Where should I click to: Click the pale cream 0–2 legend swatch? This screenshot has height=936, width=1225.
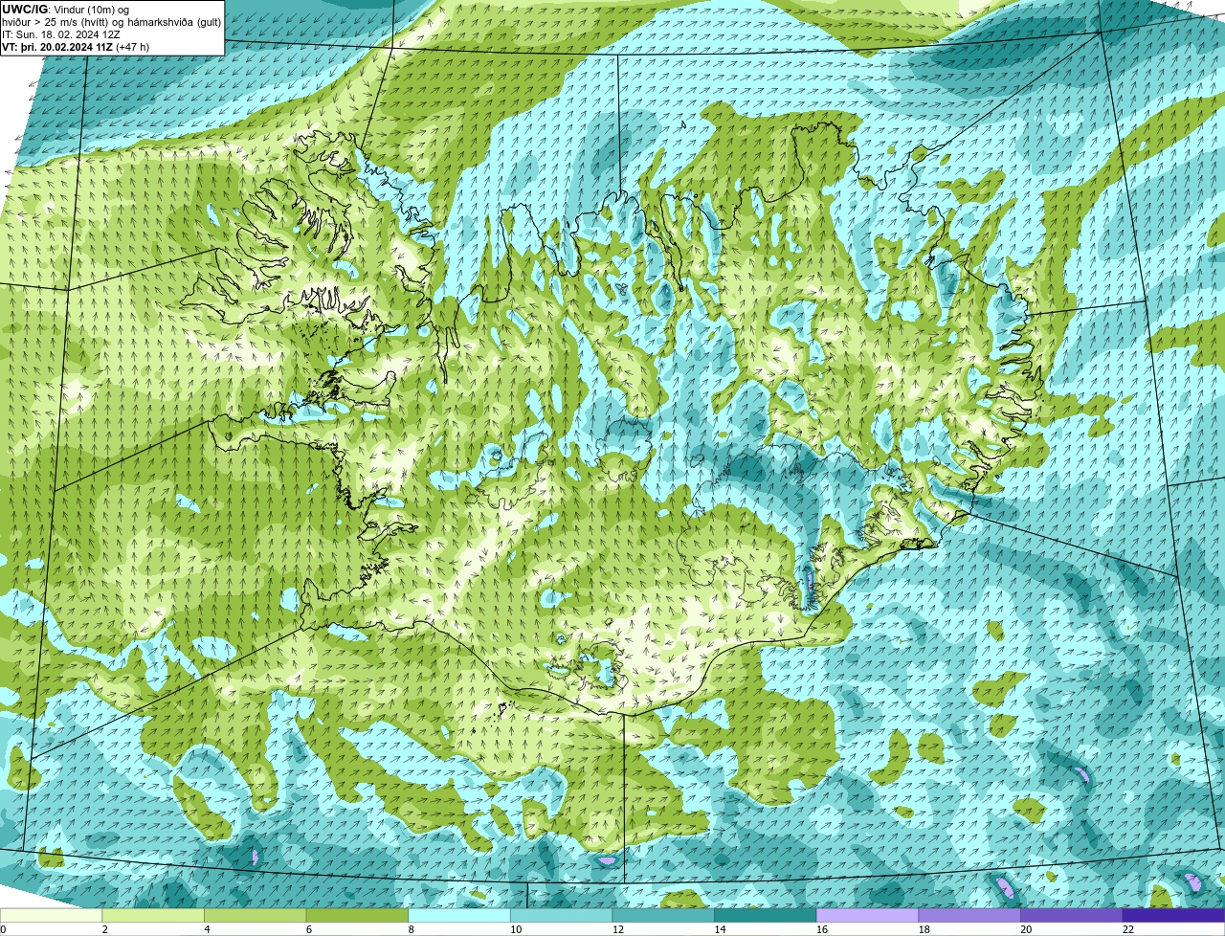51,916
